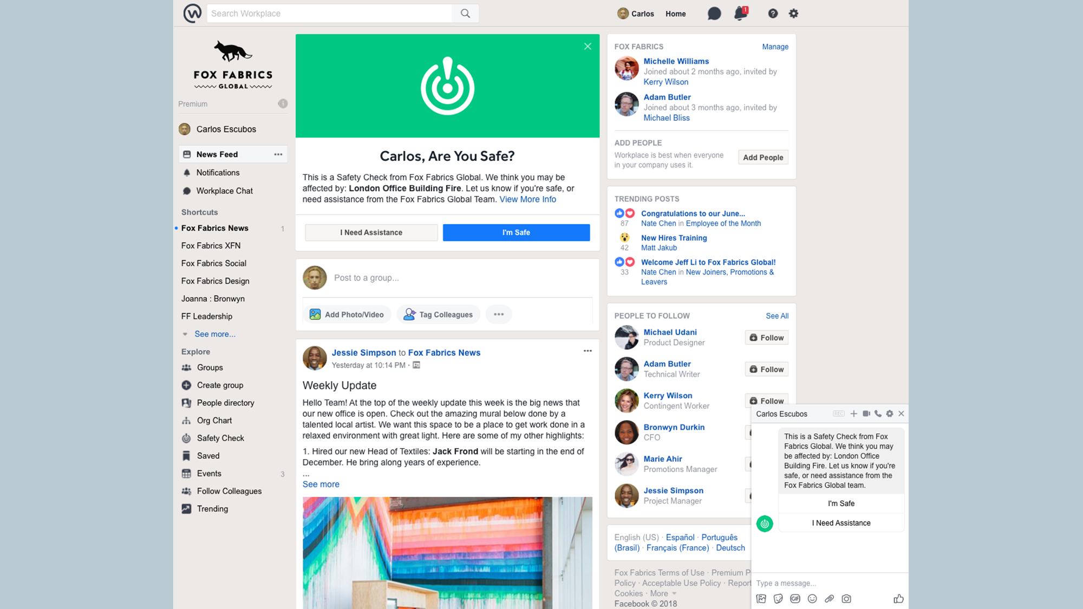The height and width of the screenshot is (609, 1083).
Task: Expand the 'See more...' shortcuts list
Action: tap(215, 334)
